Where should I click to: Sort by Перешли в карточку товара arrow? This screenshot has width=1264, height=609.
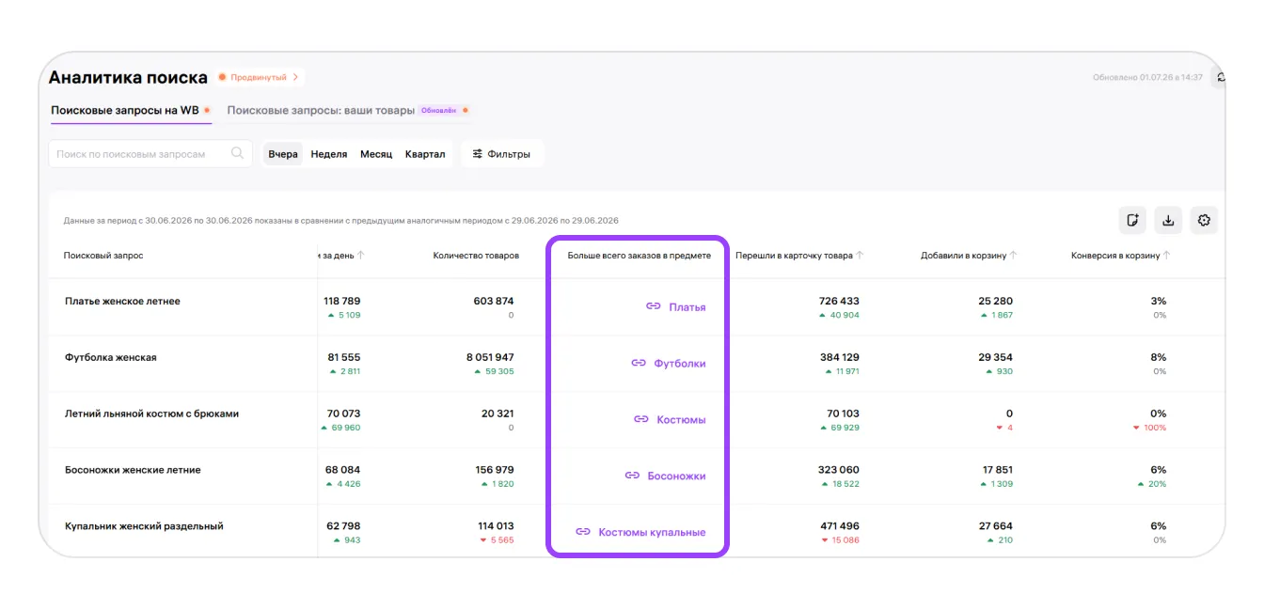pos(861,255)
